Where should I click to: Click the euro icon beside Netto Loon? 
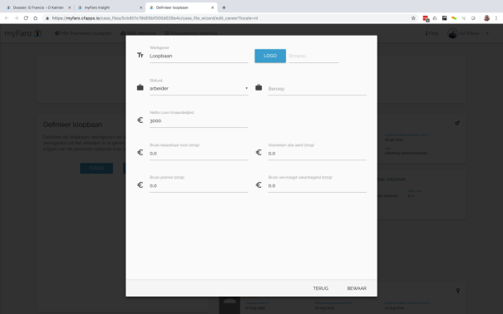(x=141, y=120)
